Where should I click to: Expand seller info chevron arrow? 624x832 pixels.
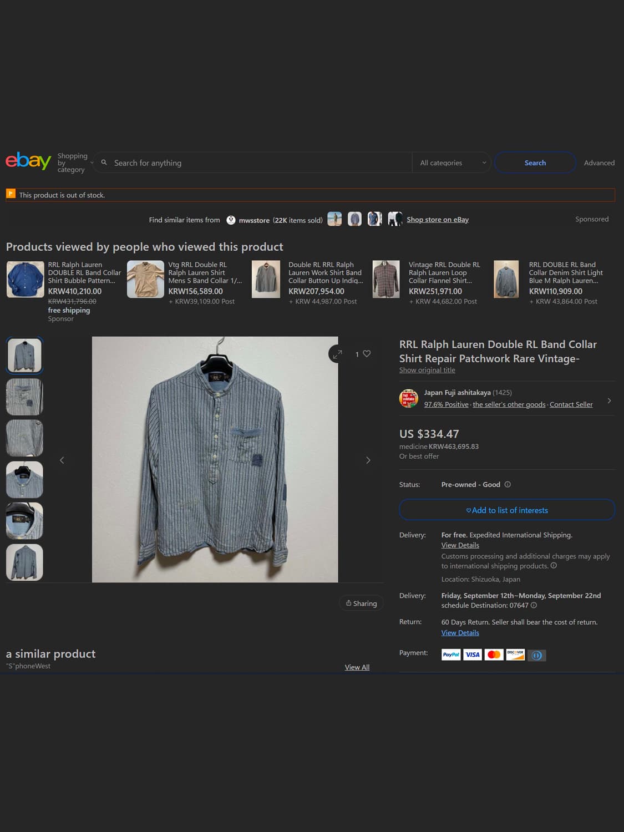click(x=609, y=400)
